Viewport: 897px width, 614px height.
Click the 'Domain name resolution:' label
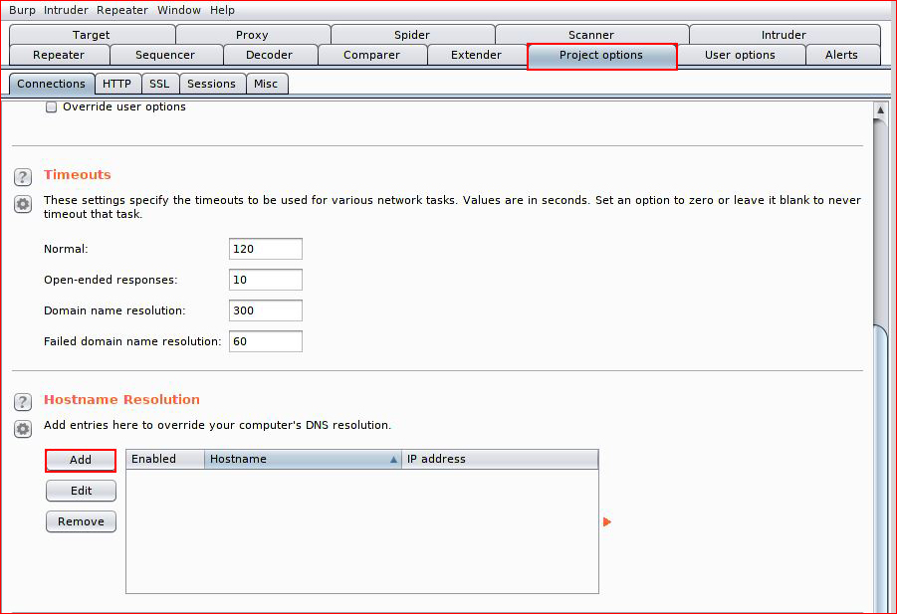tap(114, 310)
